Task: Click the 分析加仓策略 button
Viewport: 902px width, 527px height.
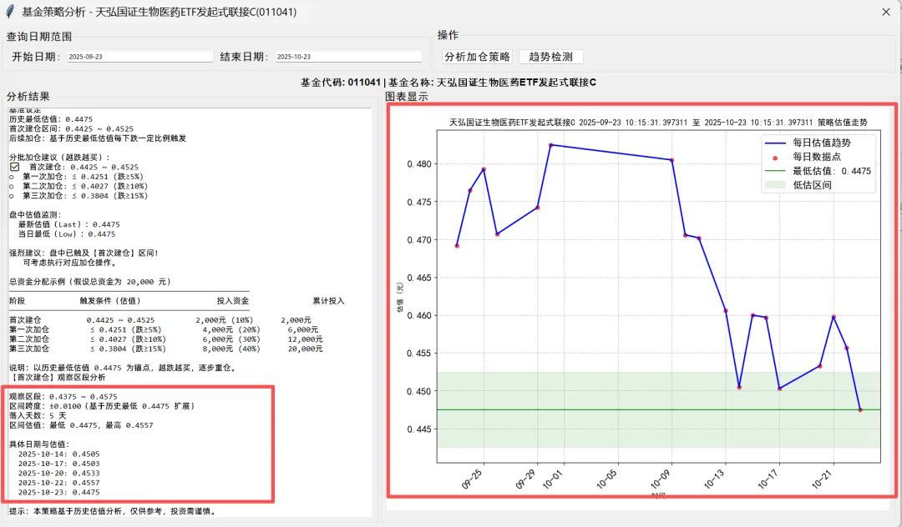Action: [478, 57]
